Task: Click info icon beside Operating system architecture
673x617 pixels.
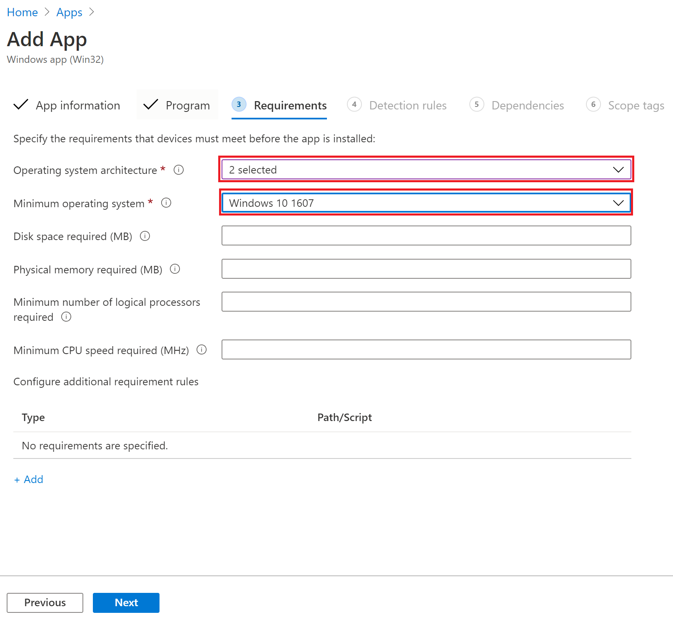Action: click(179, 170)
